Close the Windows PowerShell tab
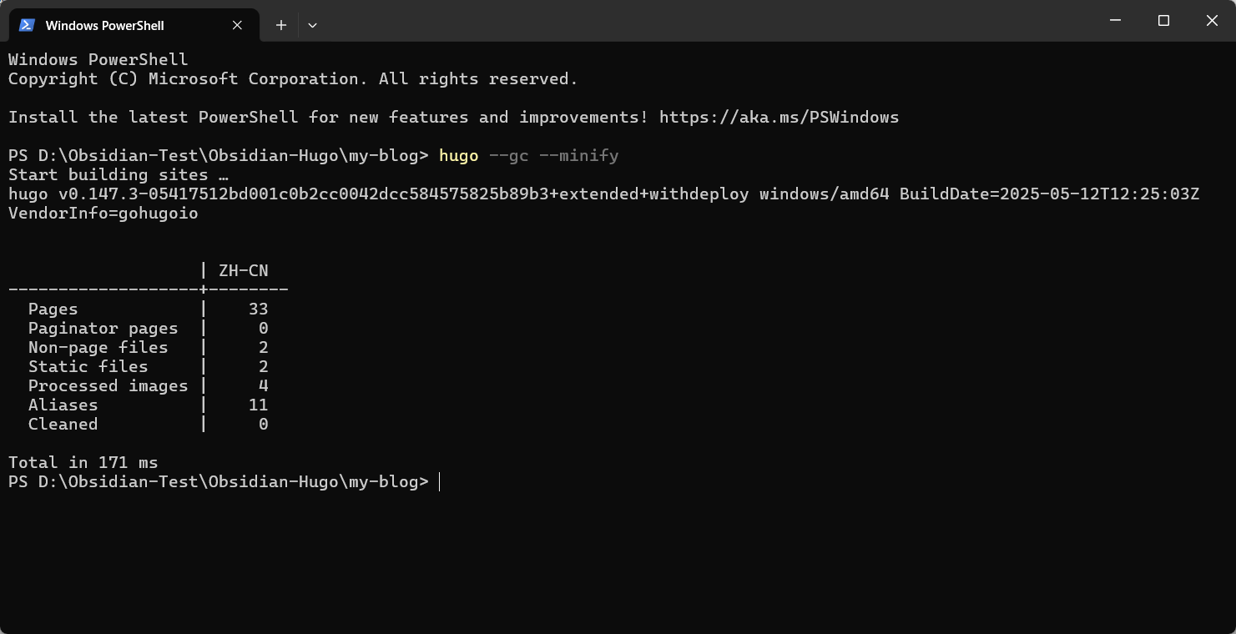Image resolution: width=1236 pixels, height=634 pixels. point(237,25)
